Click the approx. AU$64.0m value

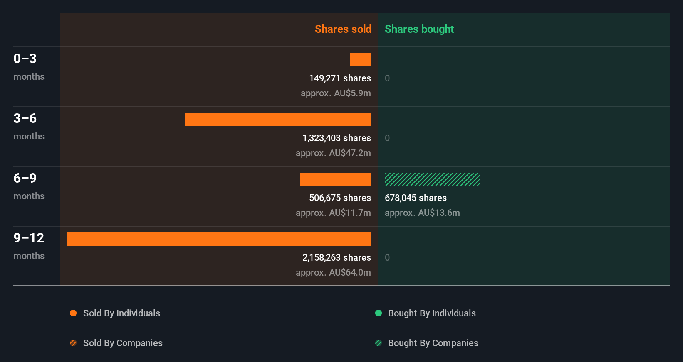[333, 272]
